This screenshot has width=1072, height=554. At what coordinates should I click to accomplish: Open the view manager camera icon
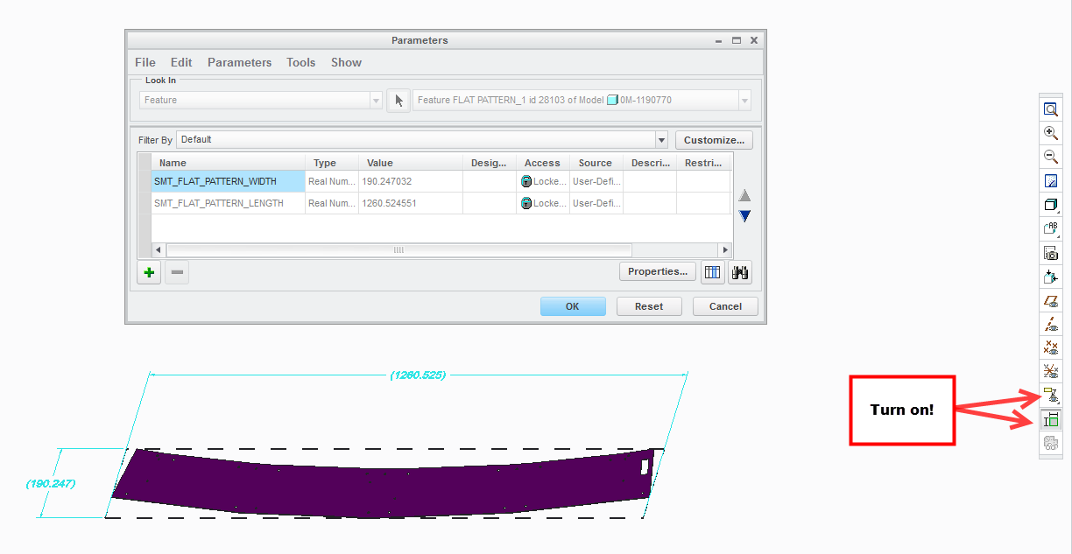pos(1050,253)
